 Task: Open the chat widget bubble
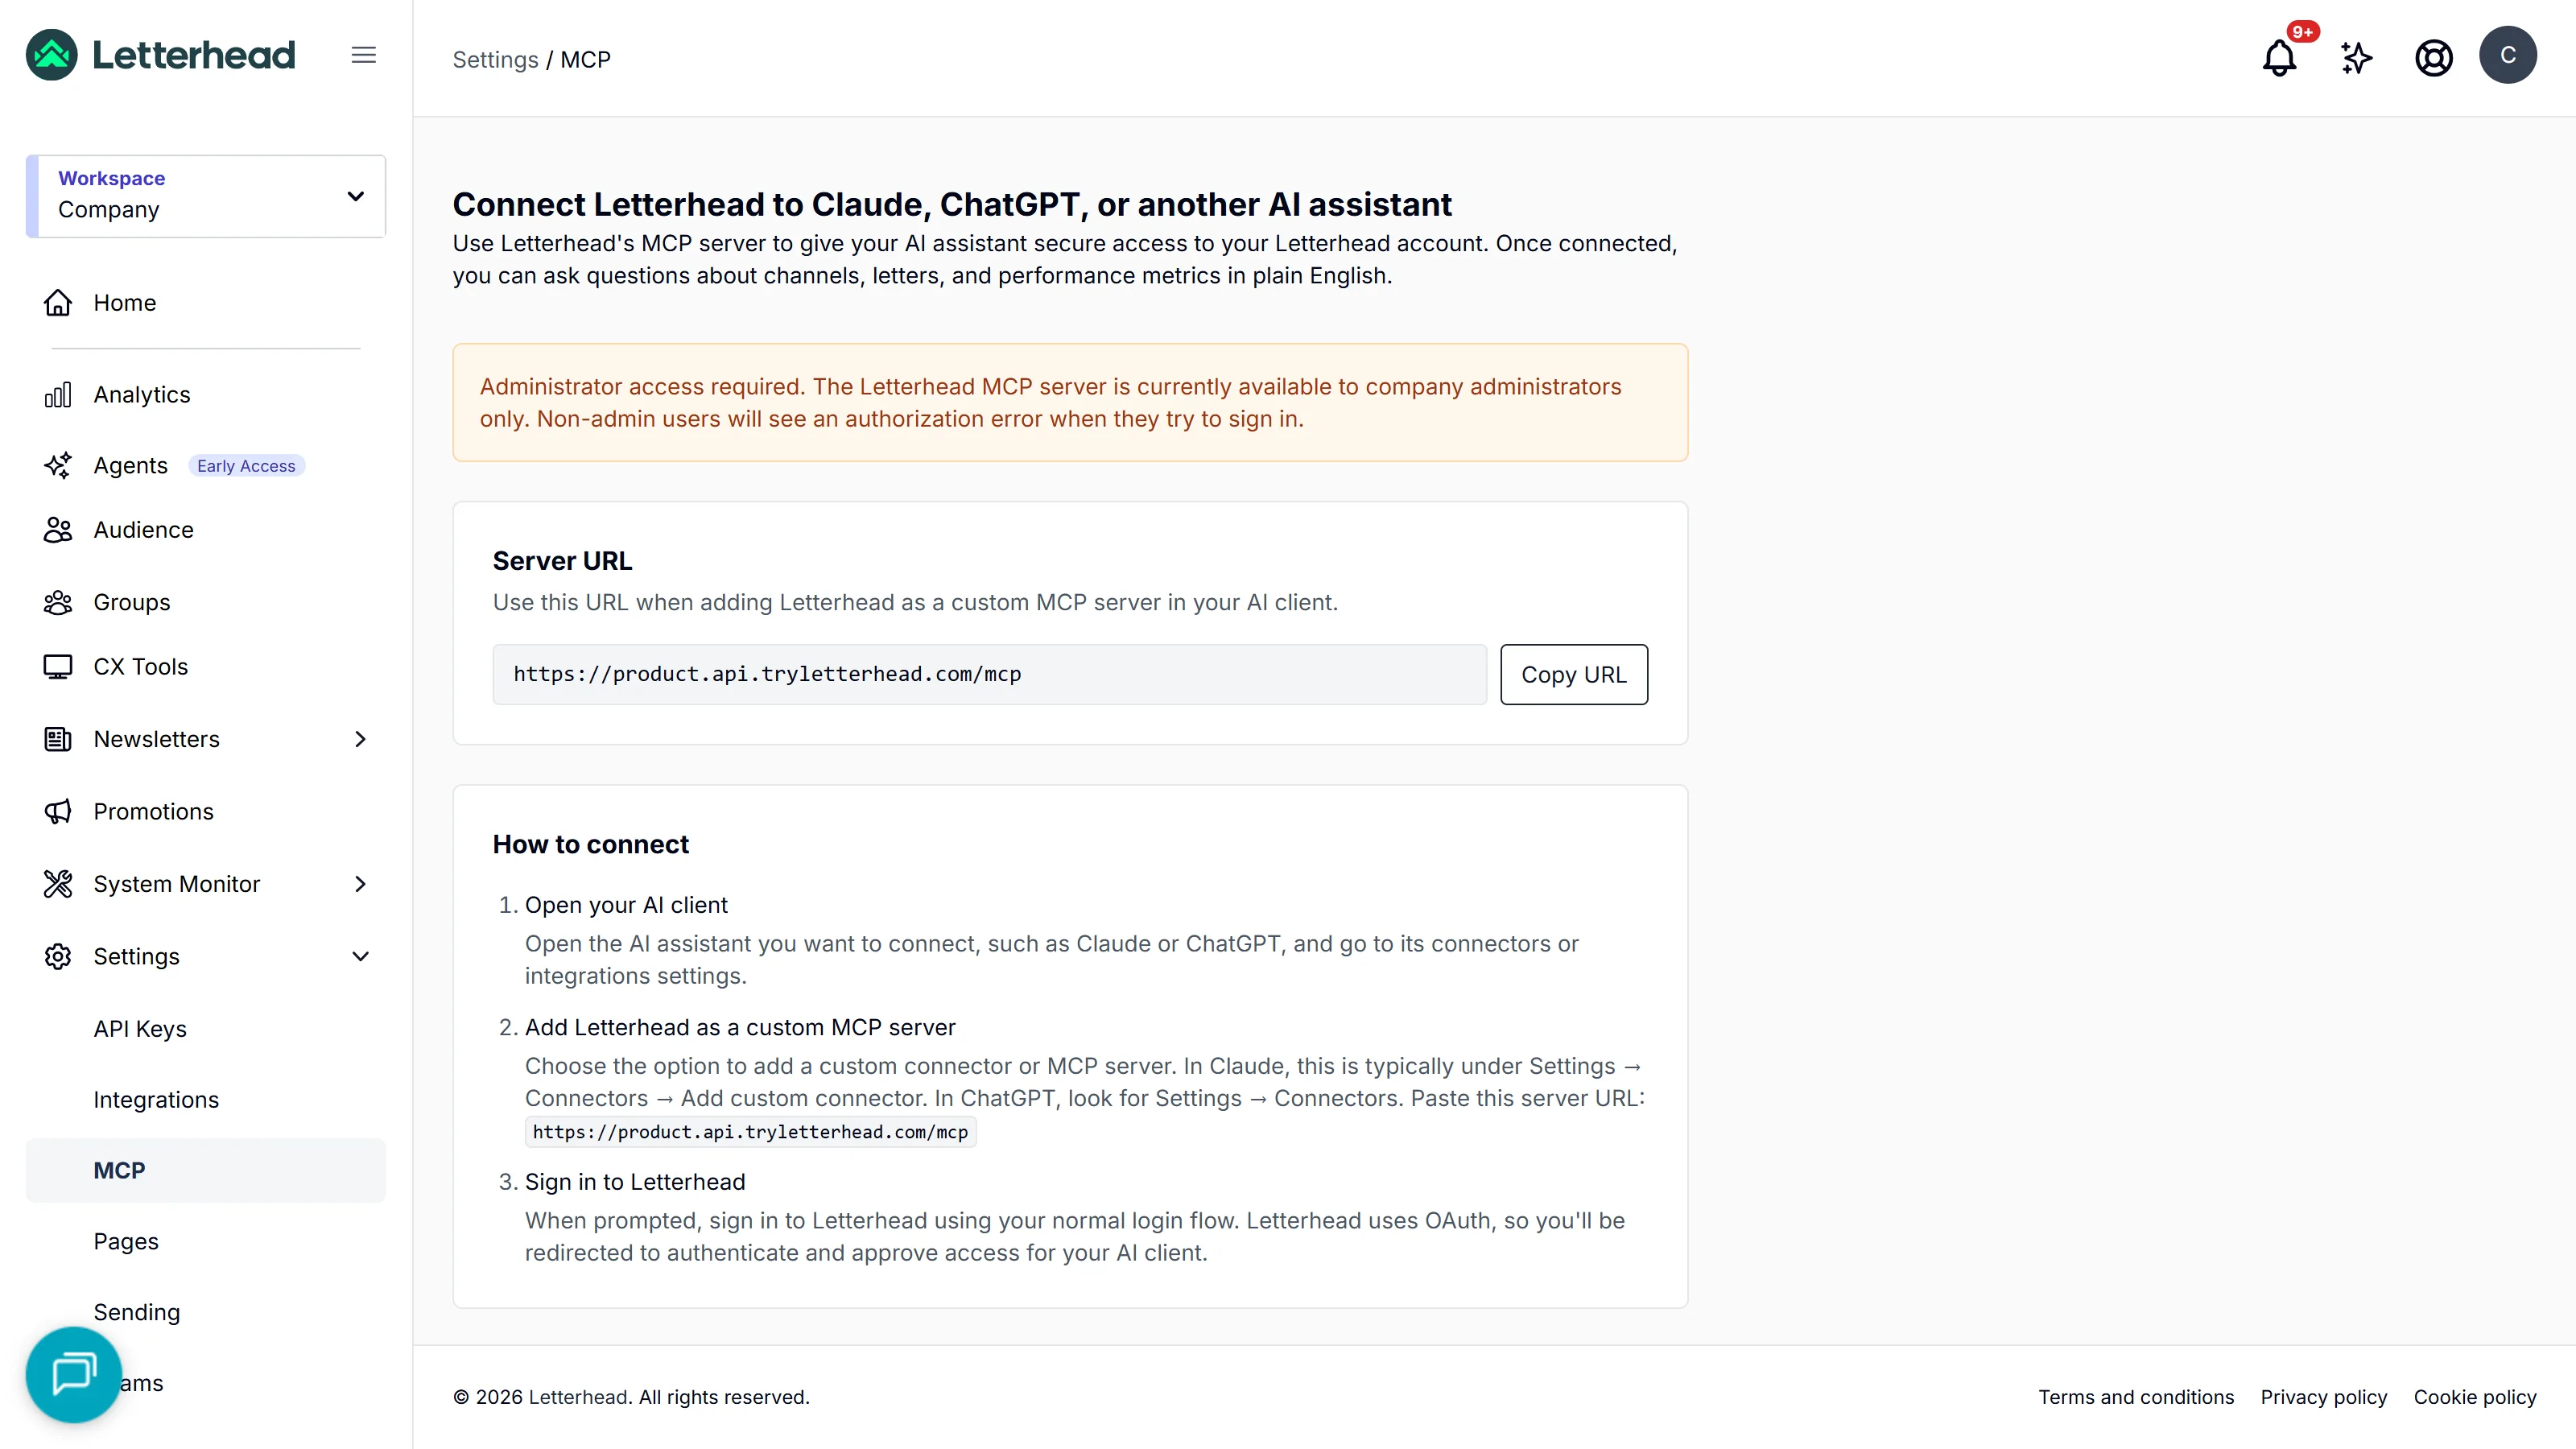point(74,1374)
